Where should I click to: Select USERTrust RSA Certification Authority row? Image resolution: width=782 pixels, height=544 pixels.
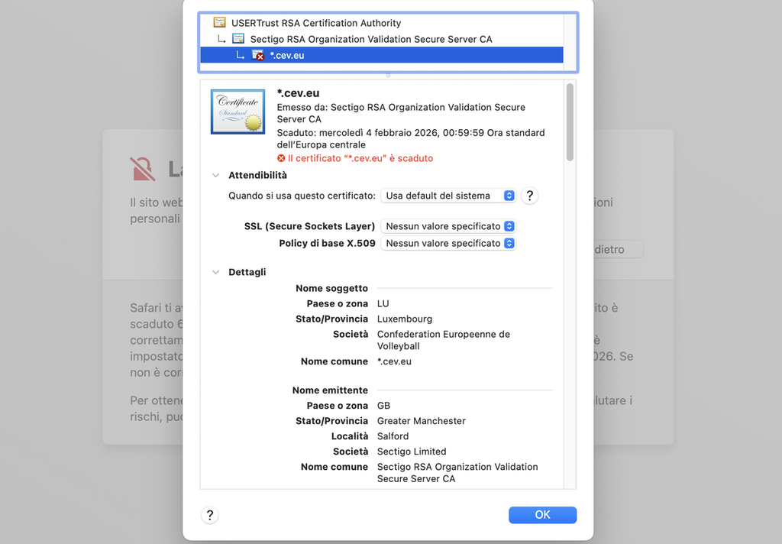pos(315,23)
